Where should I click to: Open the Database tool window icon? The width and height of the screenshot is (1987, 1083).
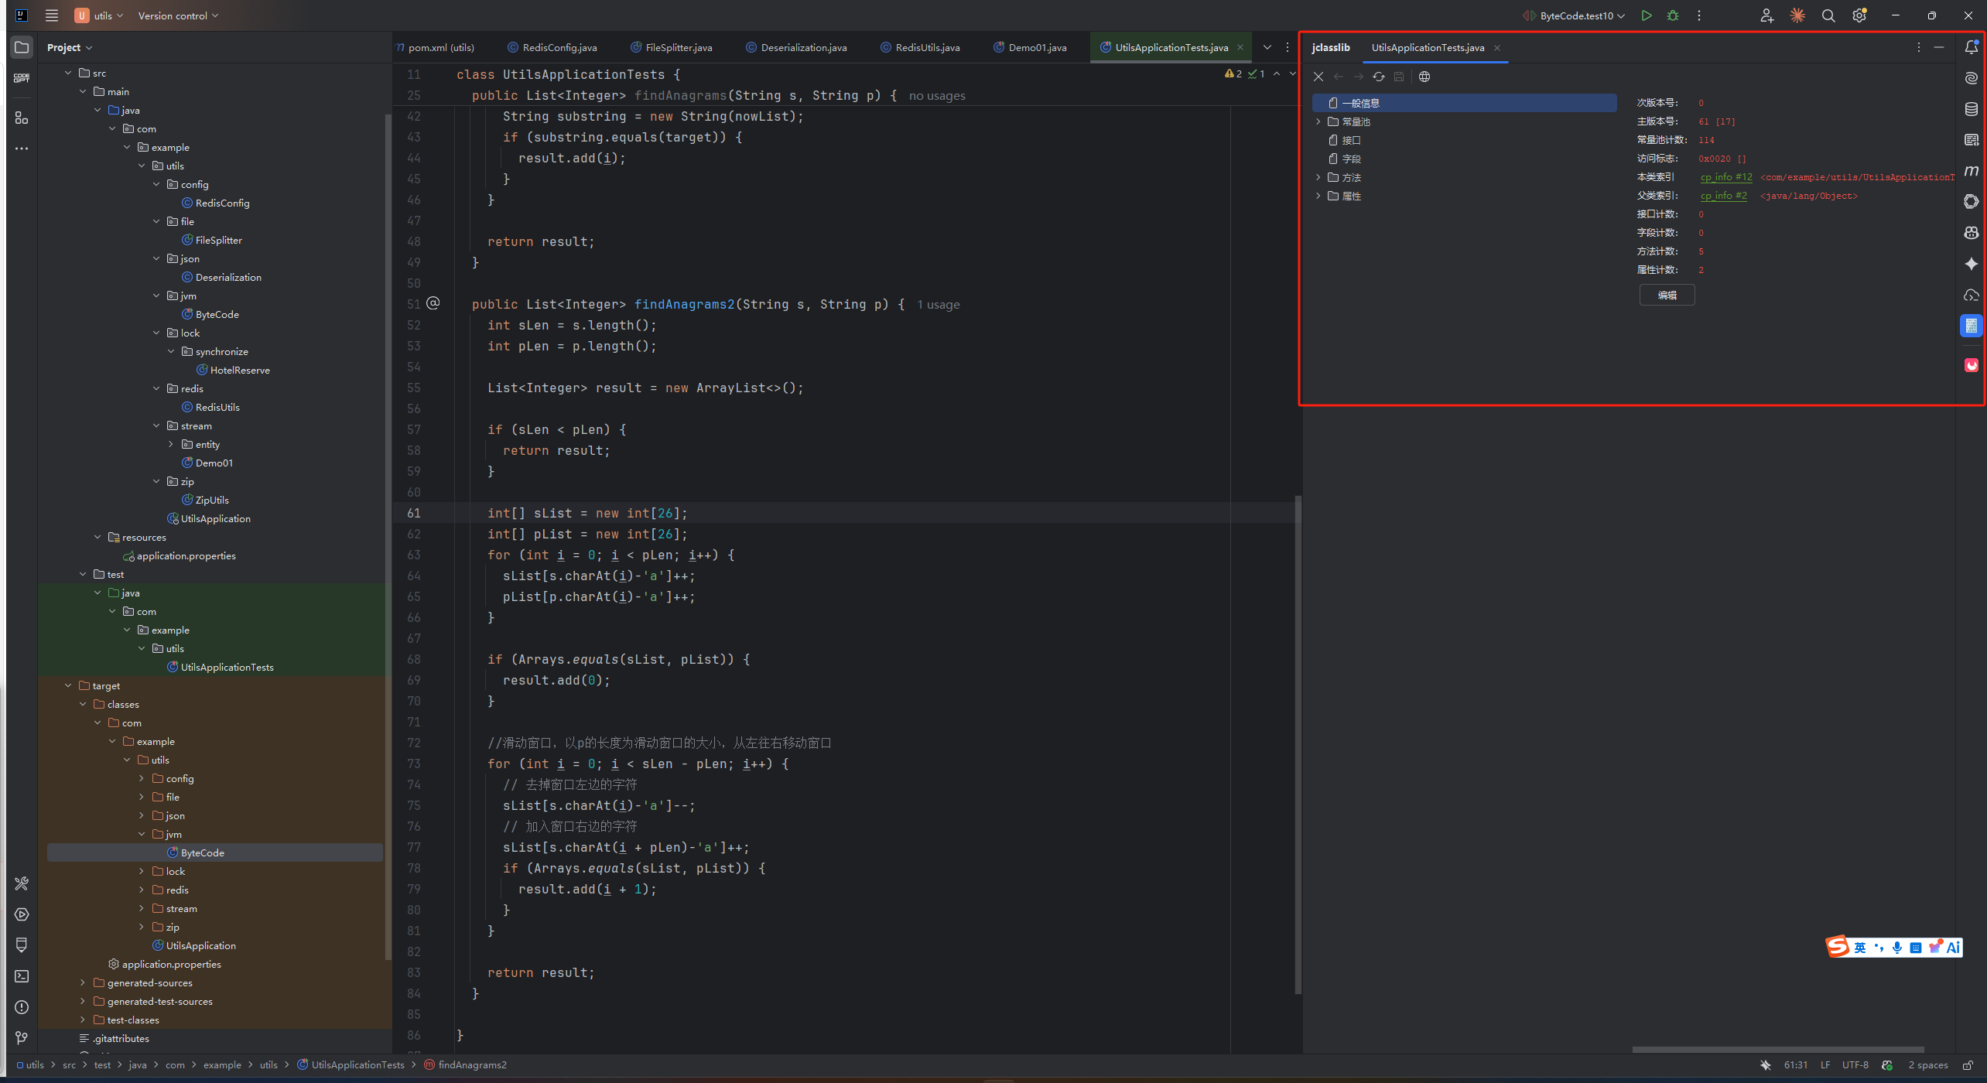pos(1972,109)
